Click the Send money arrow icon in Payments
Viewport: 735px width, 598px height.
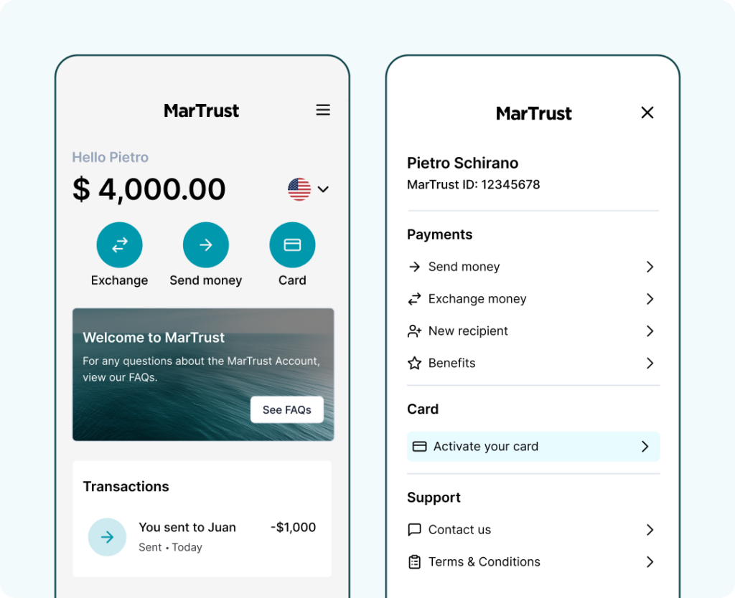point(415,267)
